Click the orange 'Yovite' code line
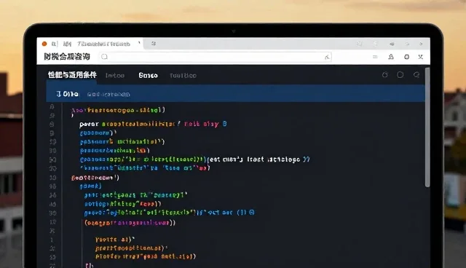The image size is (466, 268). pos(115,239)
